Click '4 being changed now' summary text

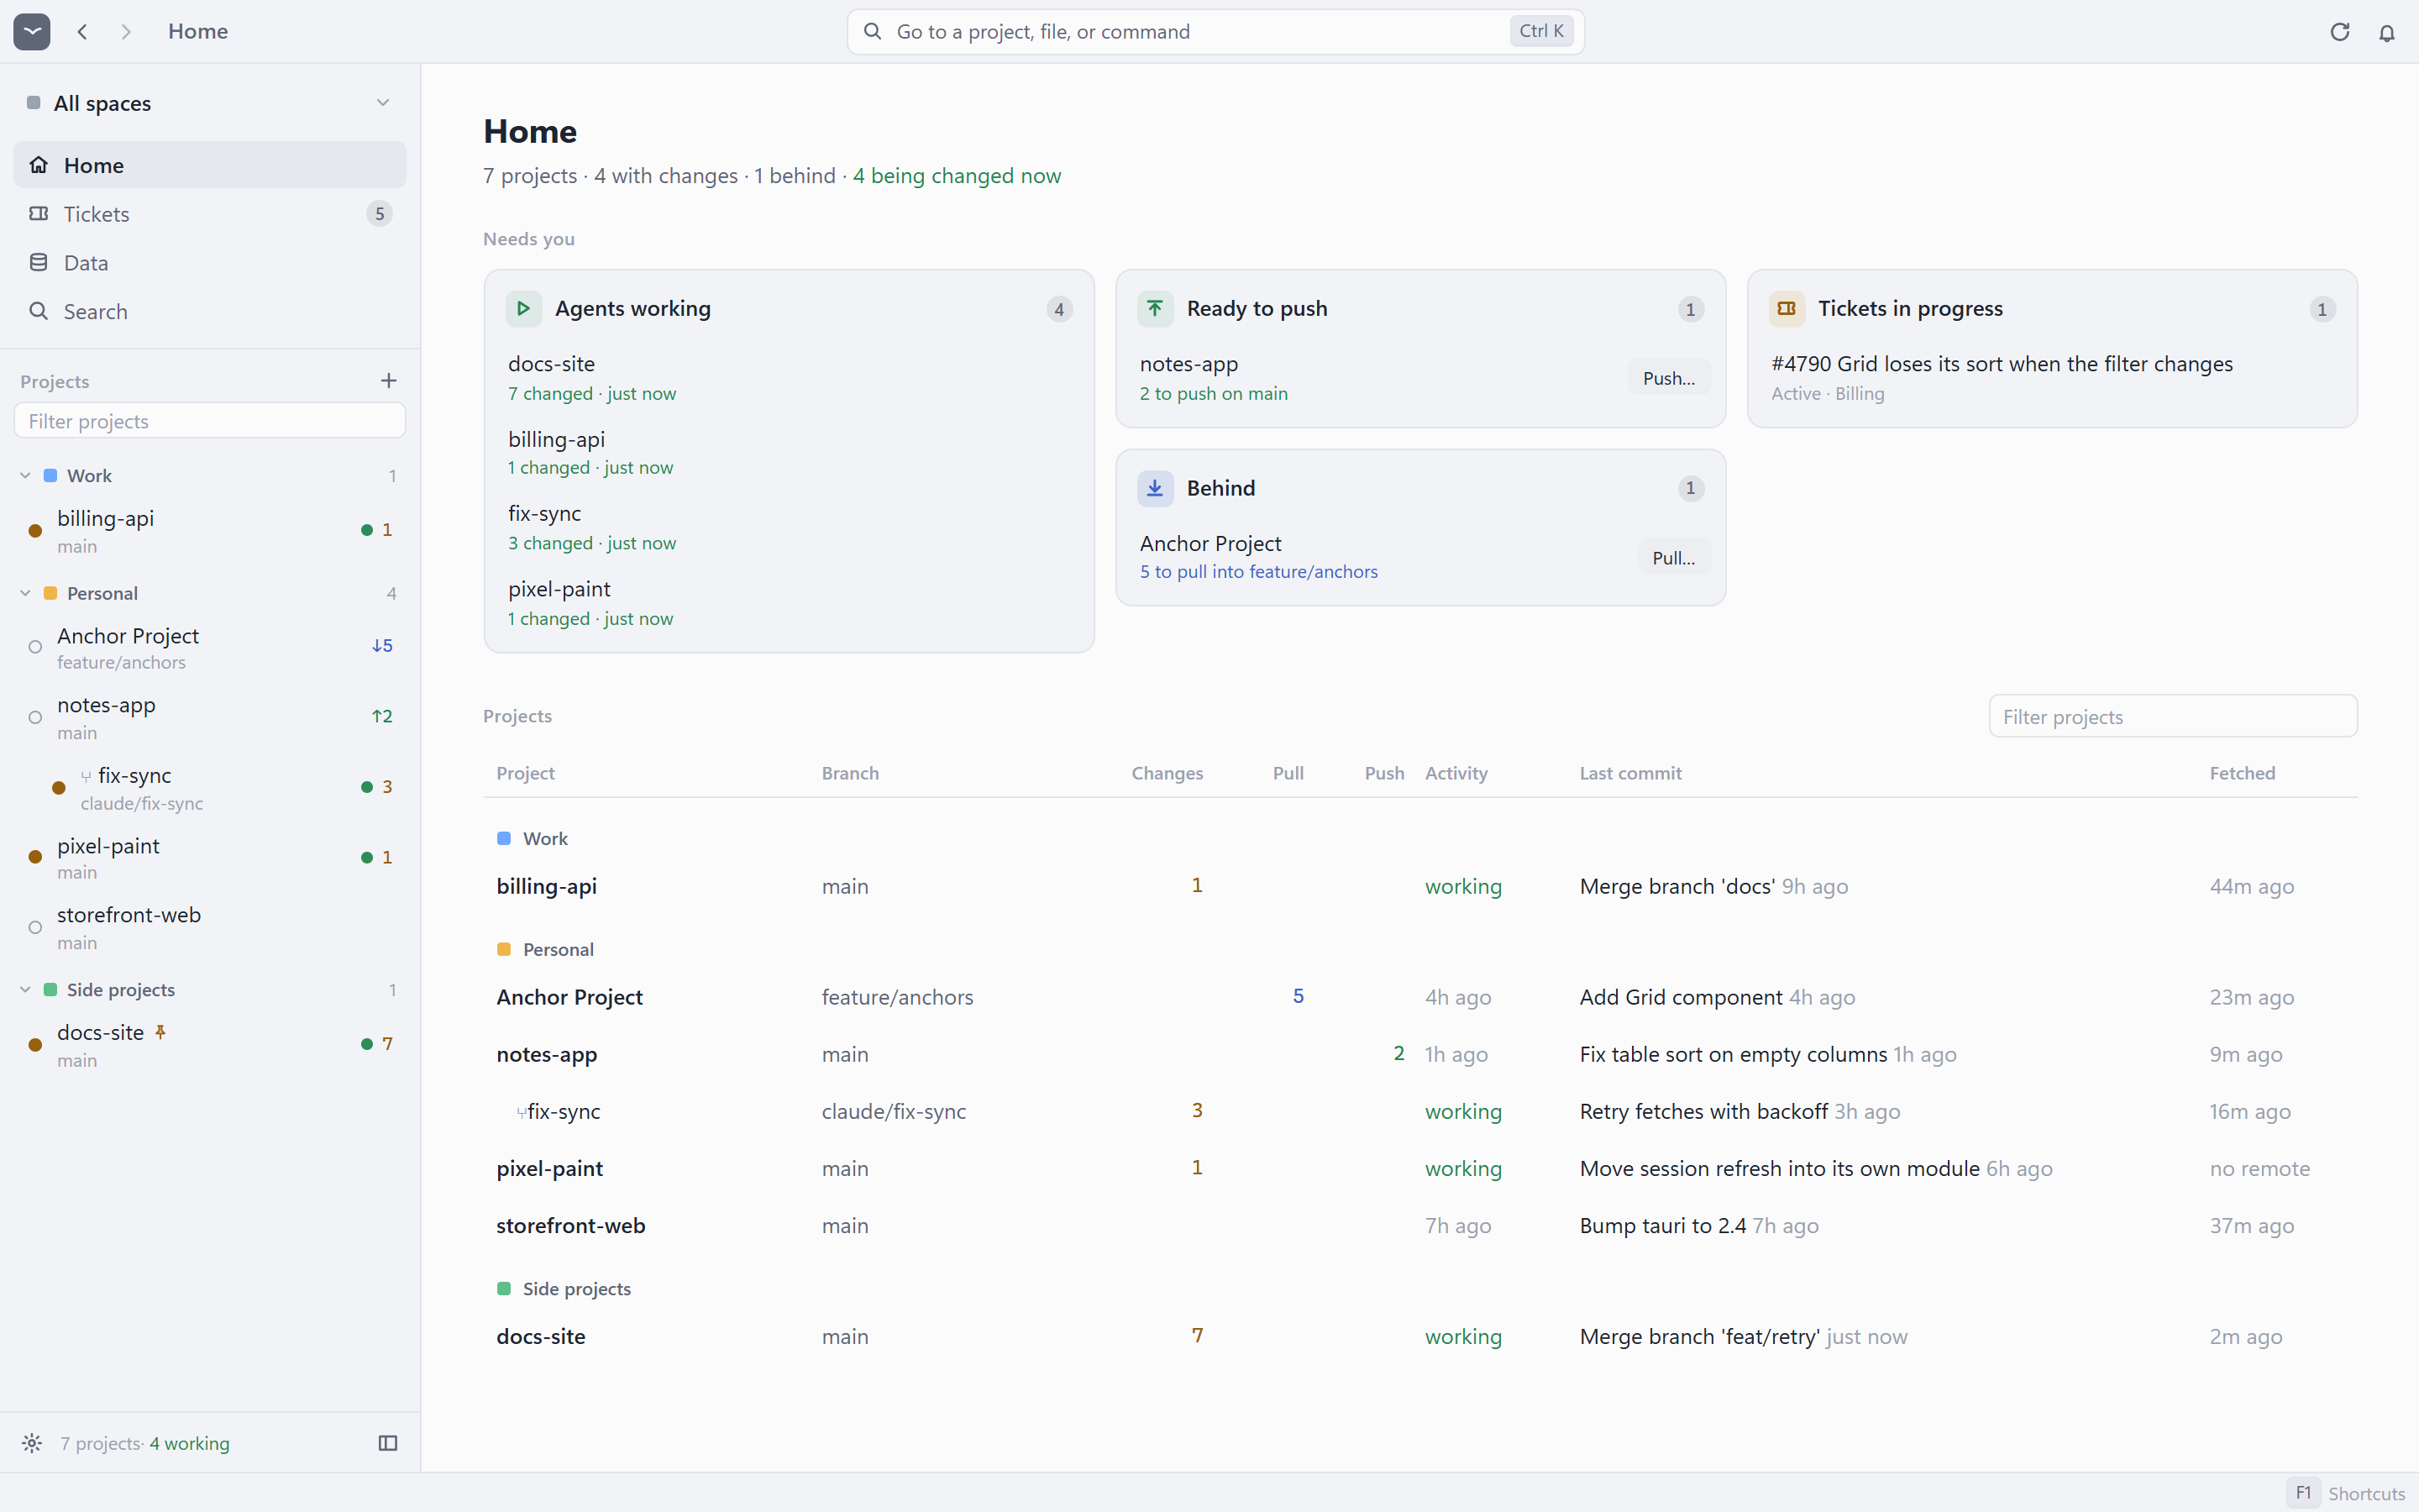click(x=957, y=176)
